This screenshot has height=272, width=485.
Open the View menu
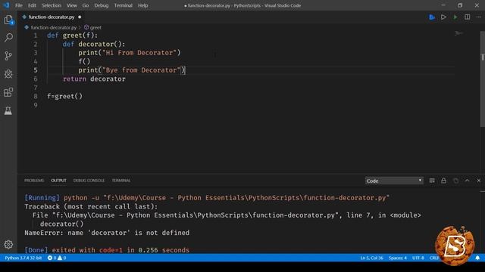71,5
